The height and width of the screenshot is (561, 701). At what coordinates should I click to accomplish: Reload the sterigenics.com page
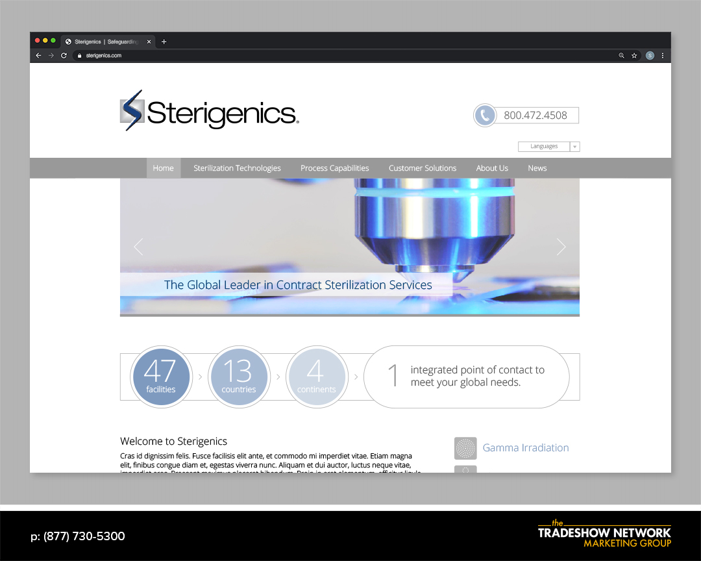click(x=64, y=55)
